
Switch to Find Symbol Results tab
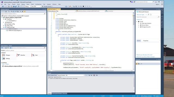pos(57,93)
